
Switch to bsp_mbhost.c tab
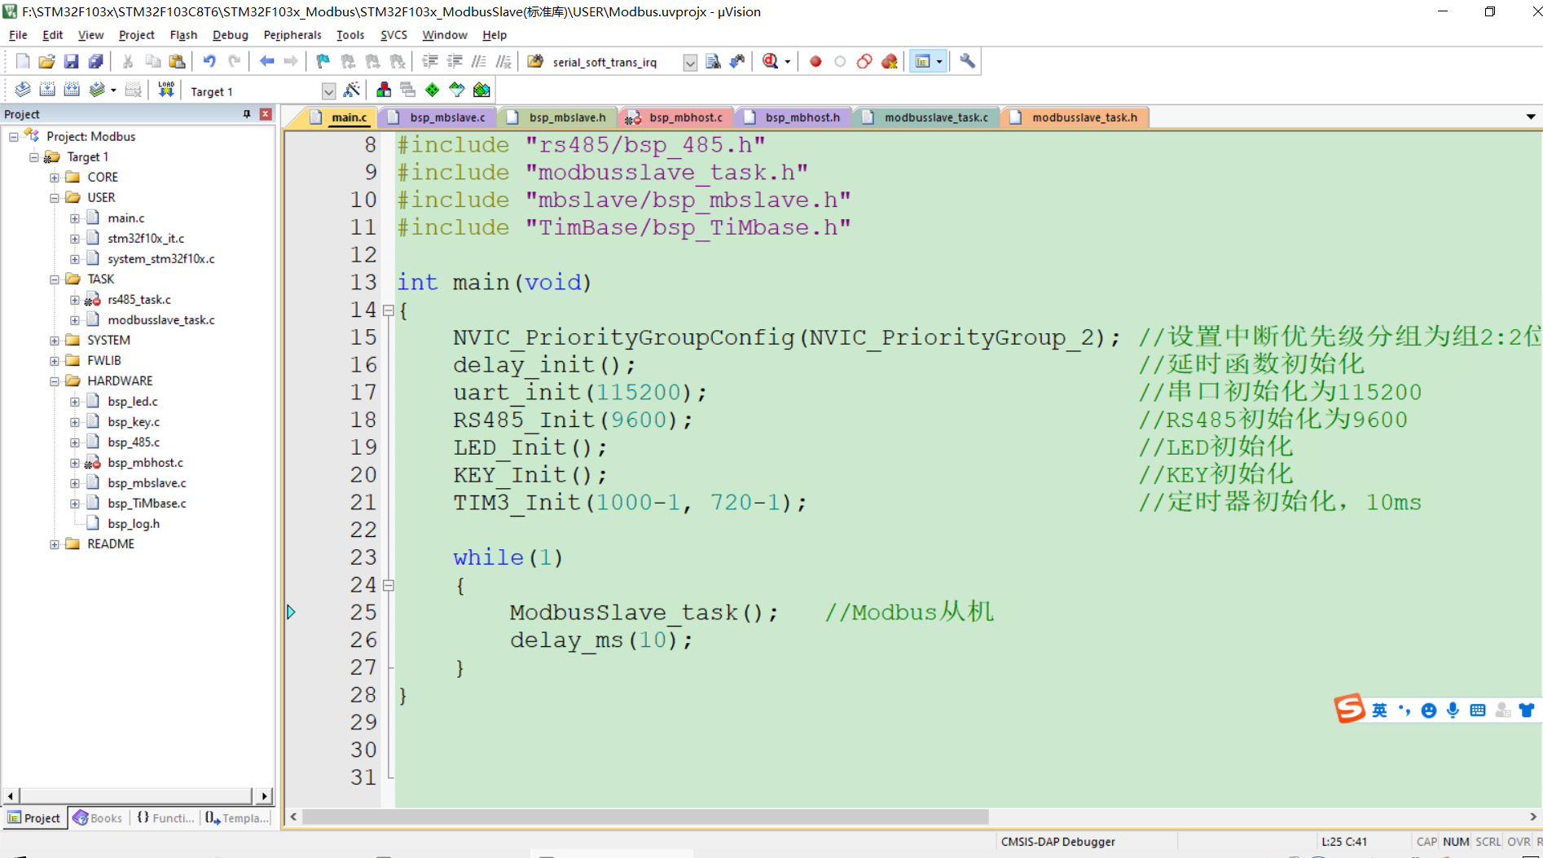pos(676,117)
